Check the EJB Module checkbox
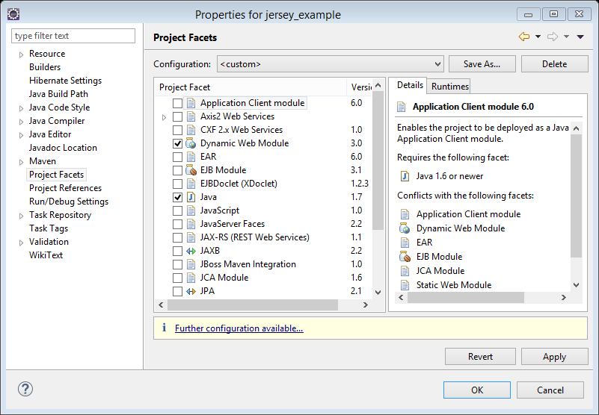Screen dimensions: 599x415 [x=177, y=170]
